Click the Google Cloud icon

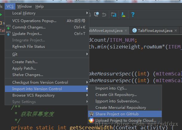click(x=91, y=120)
